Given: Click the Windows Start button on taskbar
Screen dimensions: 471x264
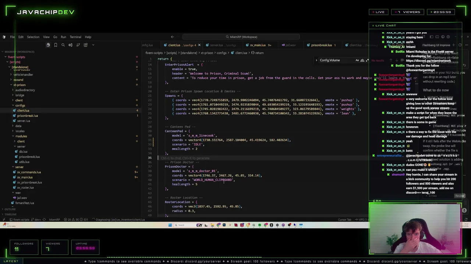Looking at the screenshot, I should [x=170, y=225].
